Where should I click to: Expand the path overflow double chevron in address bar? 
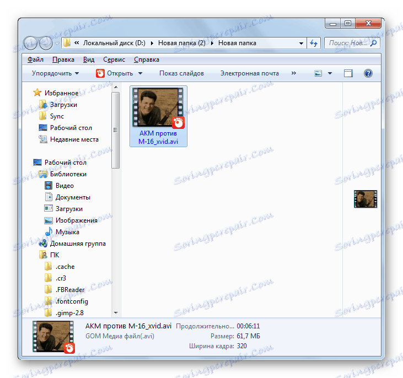pos(77,43)
